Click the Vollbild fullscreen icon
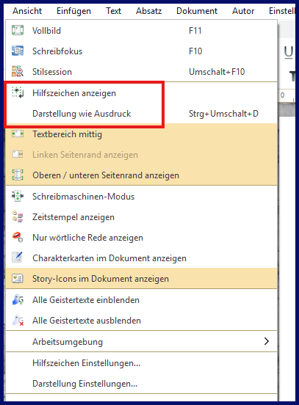This screenshot has width=299, height=405. [18, 30]
